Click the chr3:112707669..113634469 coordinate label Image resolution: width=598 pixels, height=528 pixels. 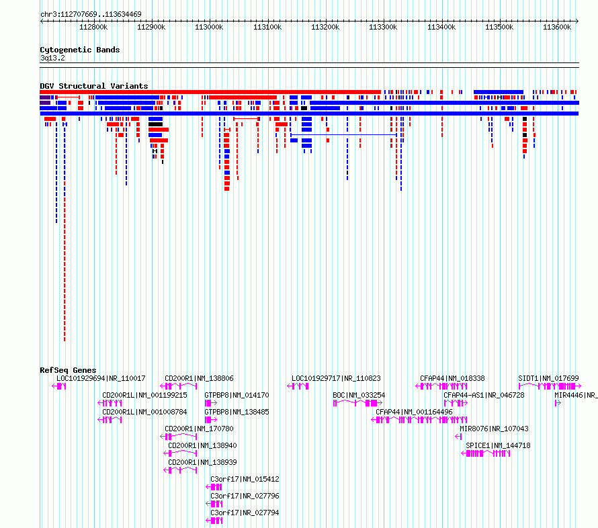91,14
